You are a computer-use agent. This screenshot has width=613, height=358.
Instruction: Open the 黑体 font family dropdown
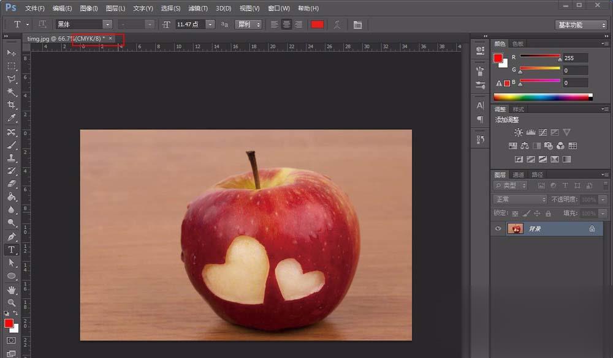coord(107,24)
